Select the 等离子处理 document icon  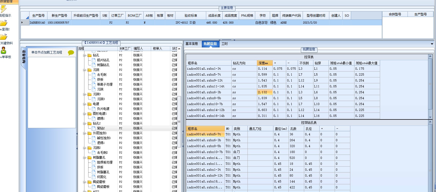94,85
